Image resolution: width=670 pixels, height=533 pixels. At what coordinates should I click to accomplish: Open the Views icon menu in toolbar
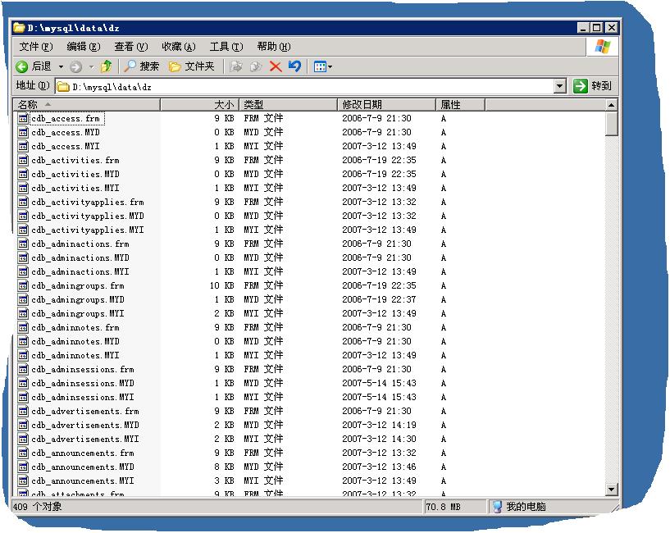[322, 66]
